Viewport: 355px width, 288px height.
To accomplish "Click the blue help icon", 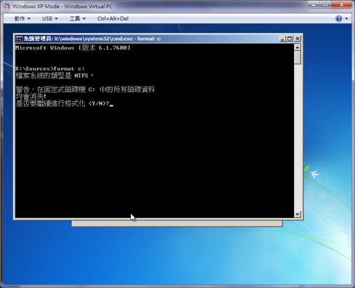I will [339, 18].
